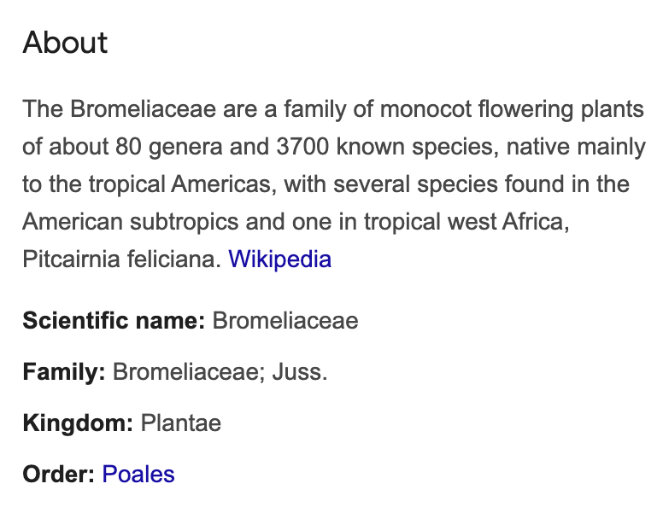This screenshot has width=663, height=507.
Task: Click the Plantae kingdom value
Action: (180, 422)
